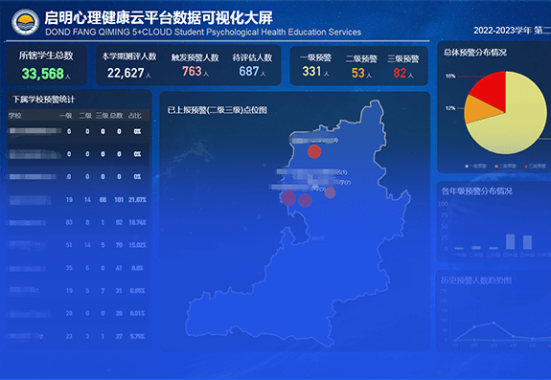551x380 pixels.
Task: Sort the table by the 占比 column header
Action: tap(134, 116)
